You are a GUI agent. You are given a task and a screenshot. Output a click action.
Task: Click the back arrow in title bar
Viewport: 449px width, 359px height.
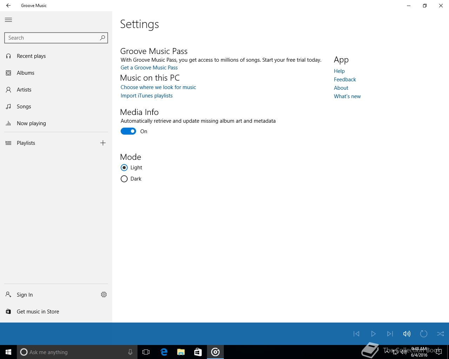(8, 6)
